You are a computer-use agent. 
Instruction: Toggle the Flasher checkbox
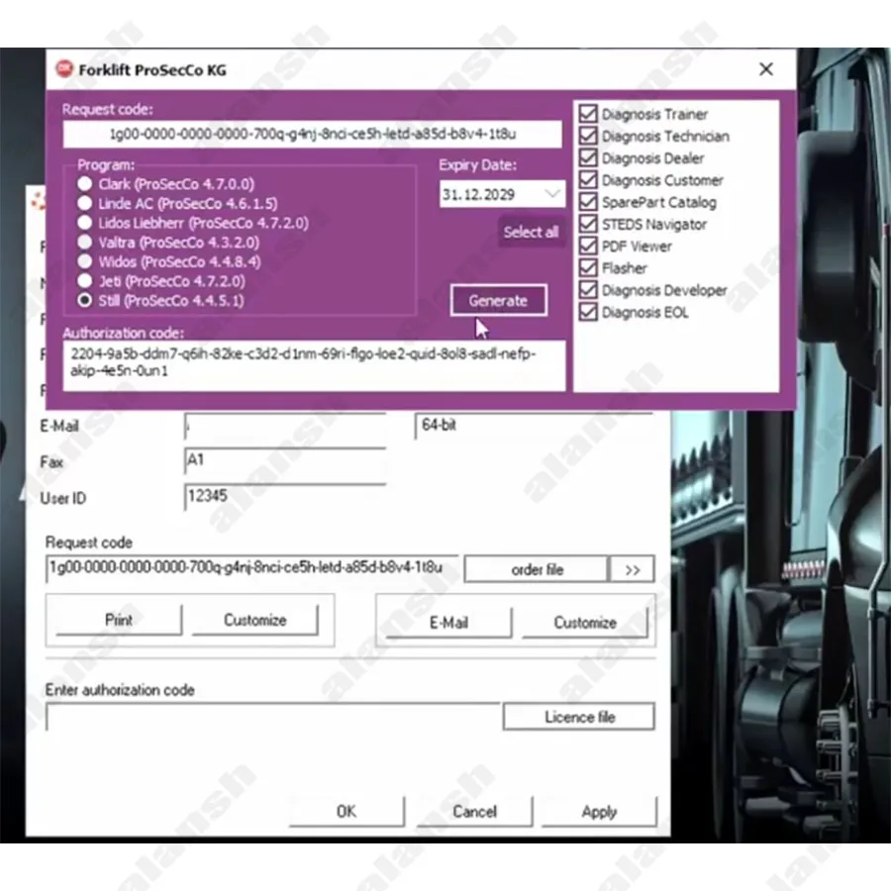click(x=588, y=267)
